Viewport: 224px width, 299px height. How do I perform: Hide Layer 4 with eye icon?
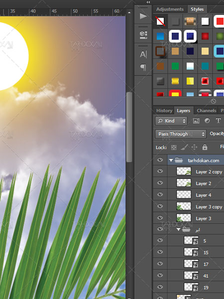[x=160, y=194]
